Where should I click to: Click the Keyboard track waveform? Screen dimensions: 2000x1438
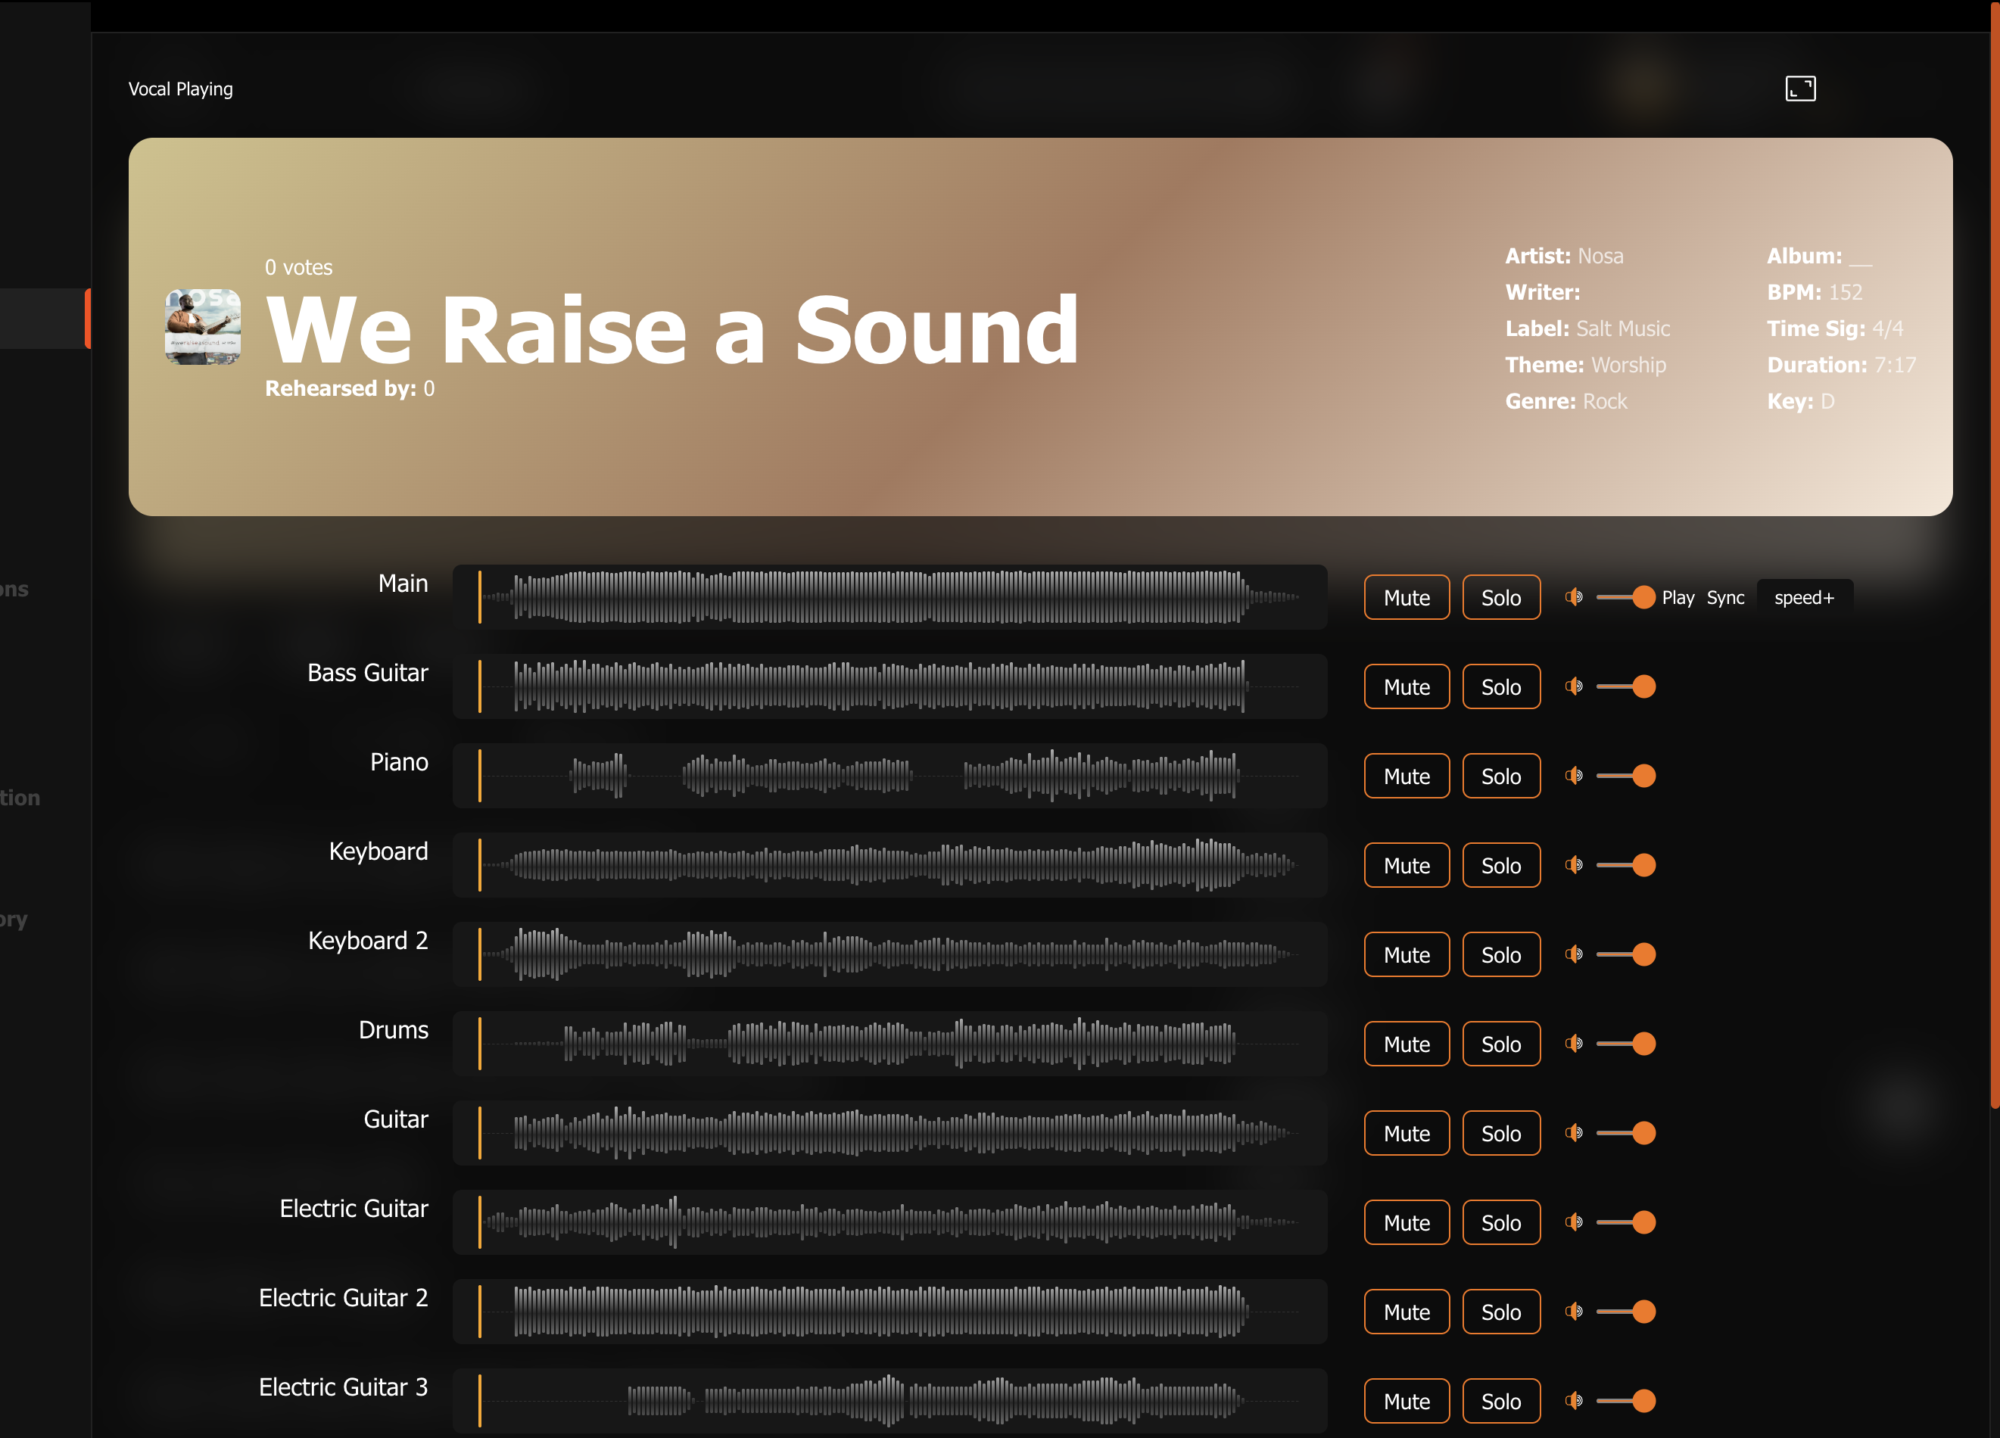pyautogui.click(x=891, y=865)
